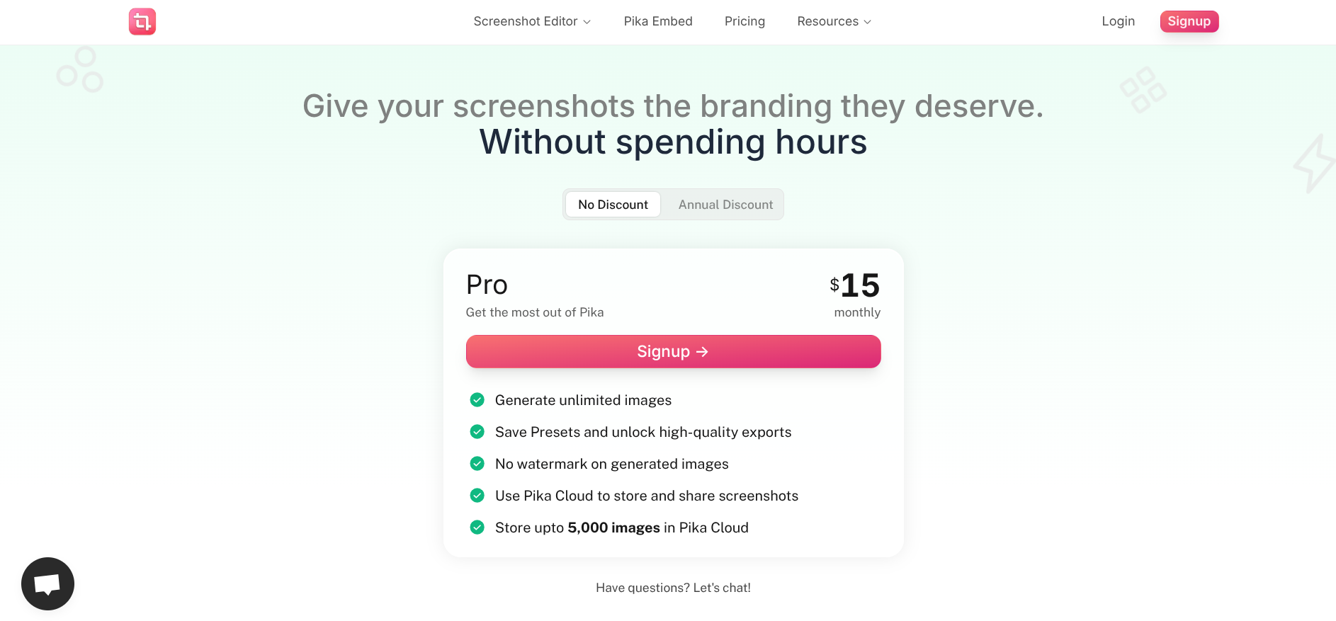Open the Pika Embed page

[658, 21]
